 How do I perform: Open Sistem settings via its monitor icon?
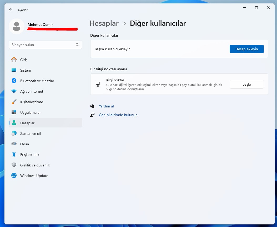[x=14, y=70]
